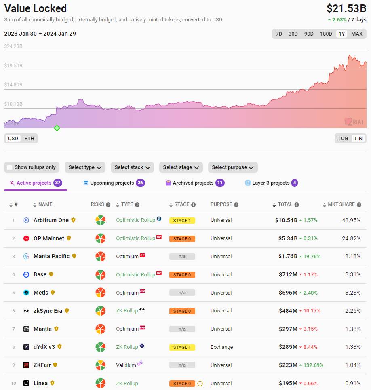Image resolution: width=371 pixels, height=390 pixels.
Task: Open the zkSync Era risk pie icon
Action: (101, 311)
